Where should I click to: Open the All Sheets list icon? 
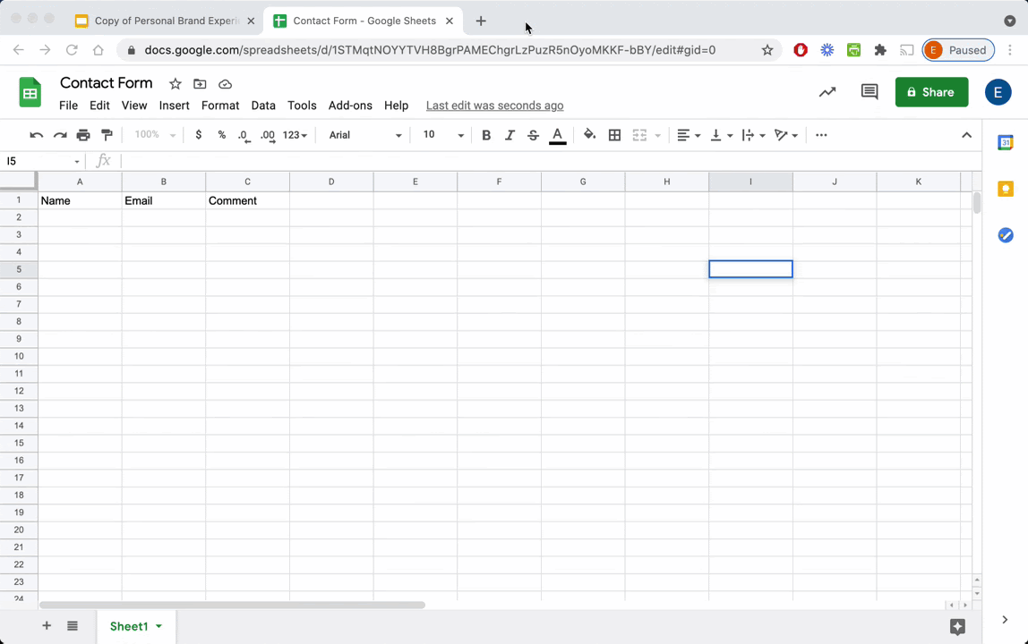73,625
